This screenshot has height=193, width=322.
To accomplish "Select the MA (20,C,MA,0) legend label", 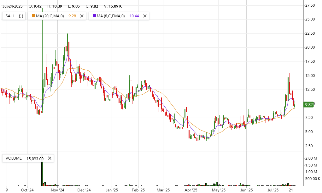I will pos(50,16).
